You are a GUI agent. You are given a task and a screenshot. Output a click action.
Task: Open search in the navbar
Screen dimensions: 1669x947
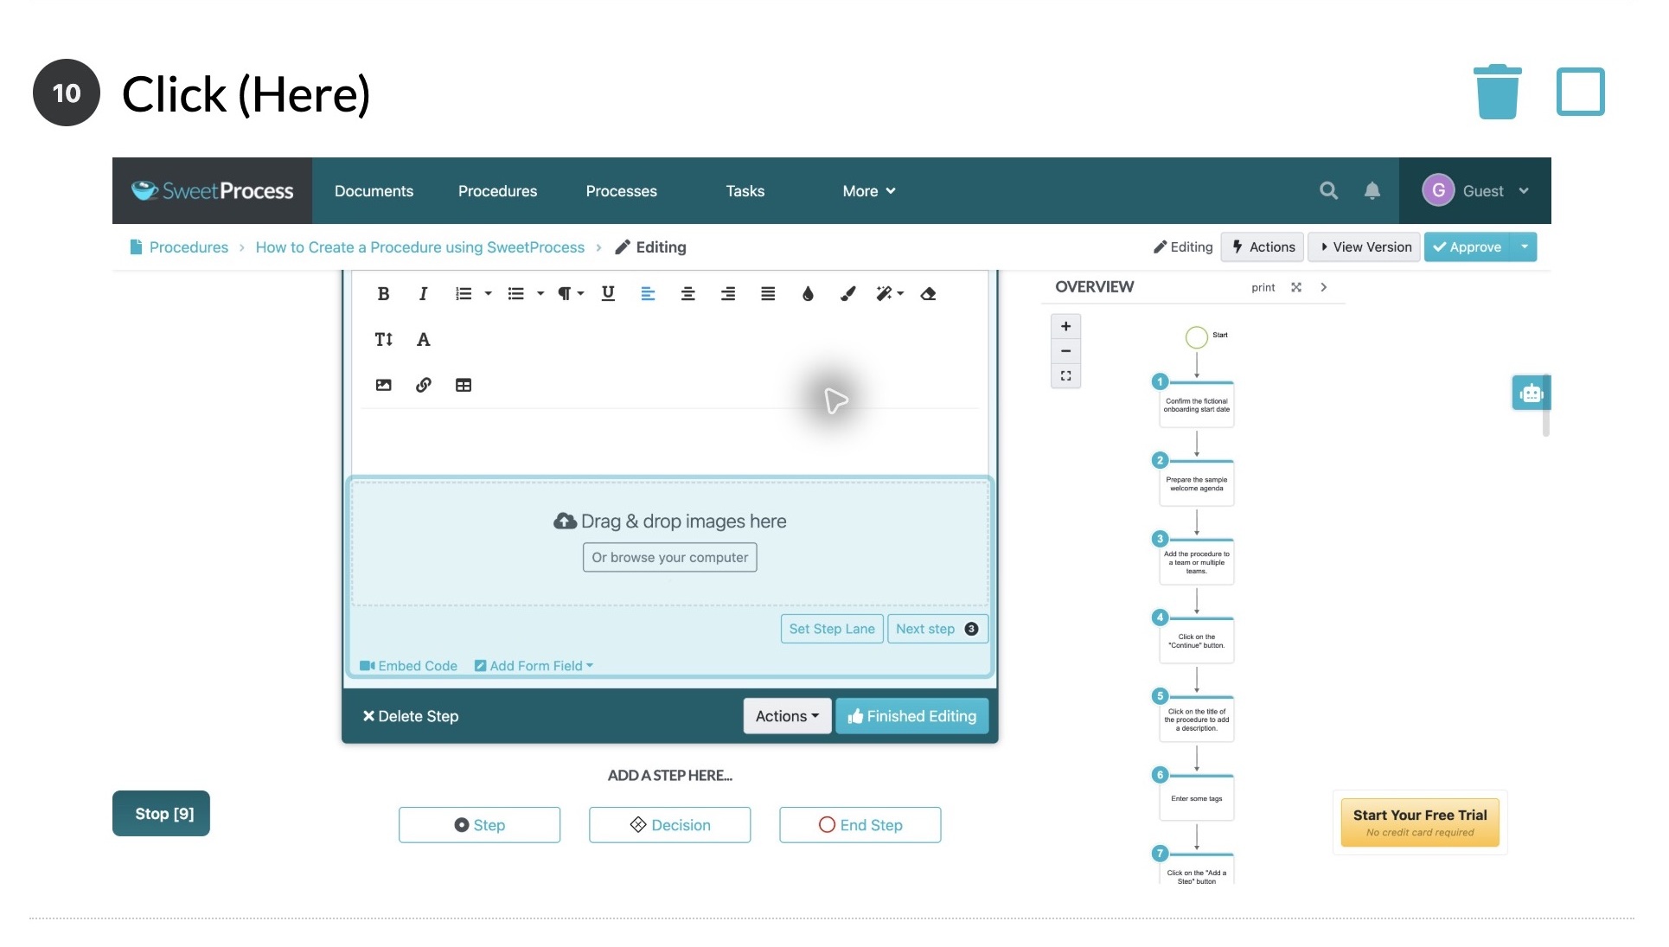pos(1329,191)
